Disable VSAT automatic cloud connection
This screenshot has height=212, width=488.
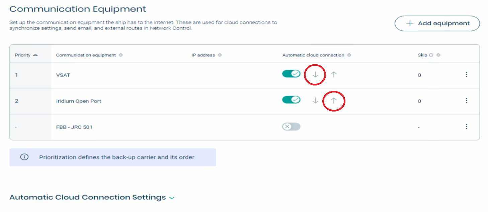(291, 74)
